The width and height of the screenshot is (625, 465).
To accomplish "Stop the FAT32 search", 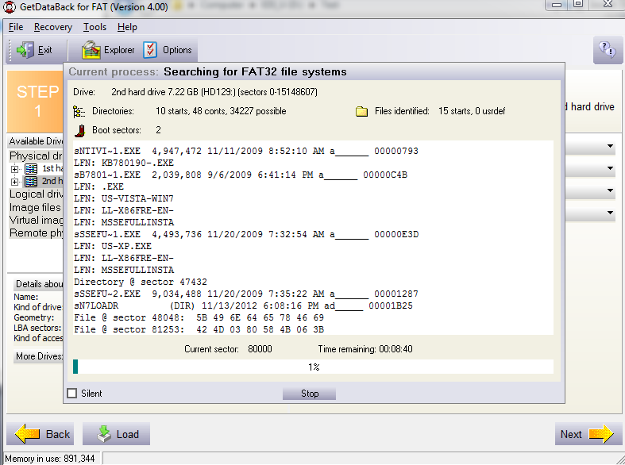I will tap(309, 394).
